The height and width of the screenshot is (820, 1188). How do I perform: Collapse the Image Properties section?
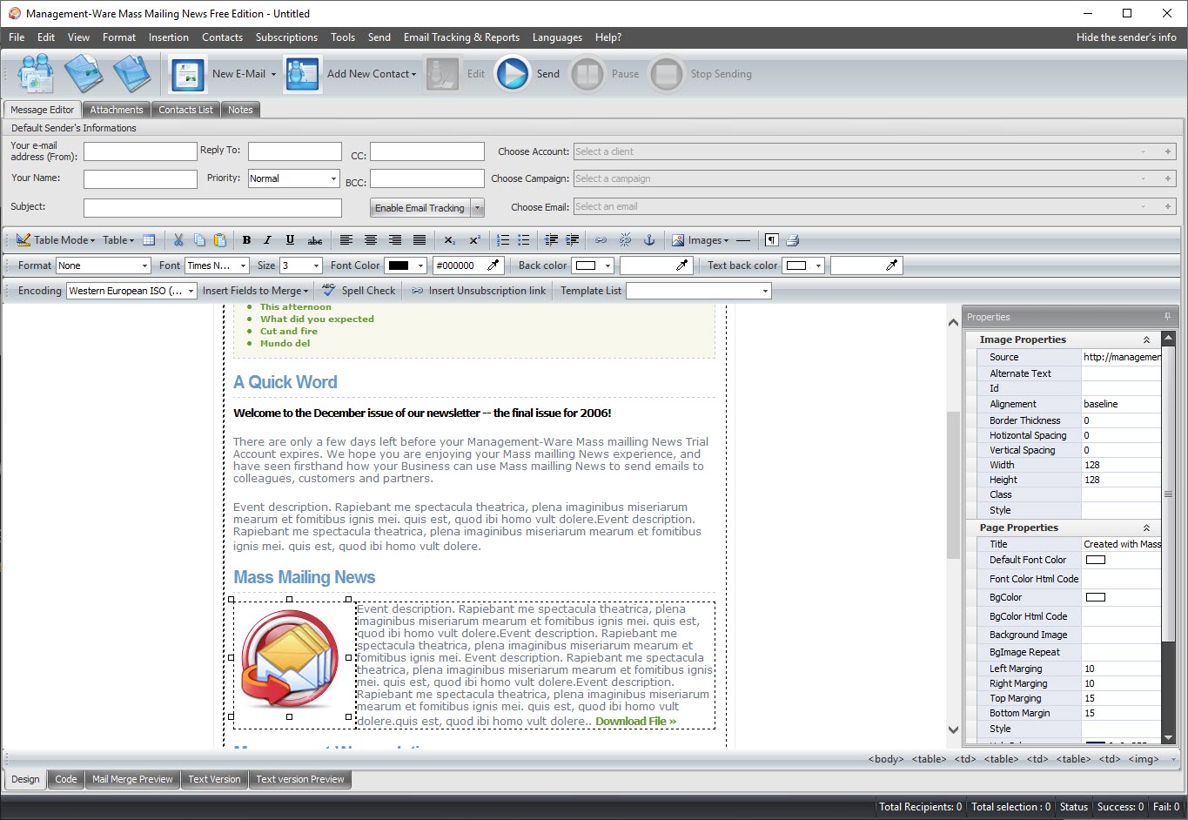1146,339
